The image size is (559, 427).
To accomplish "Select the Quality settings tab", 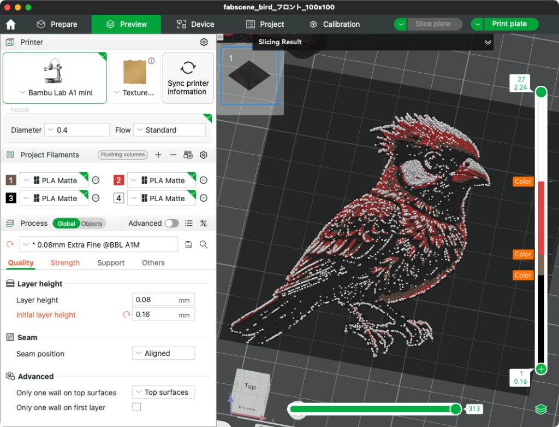I will click(x=21, y=263).
